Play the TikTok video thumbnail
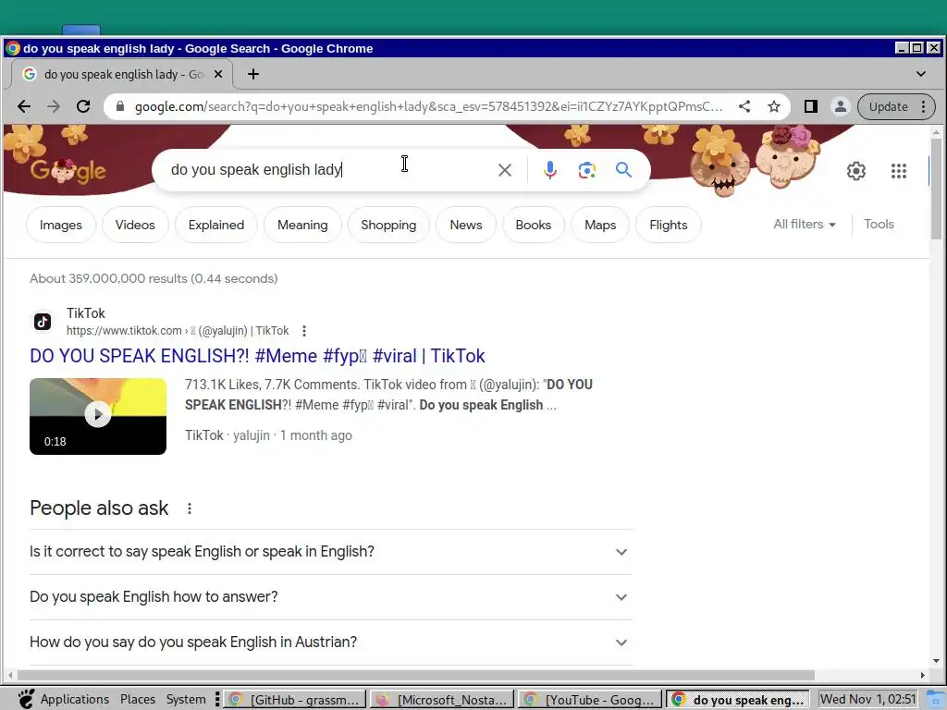This screenshot has width=947, height=710. point(98,417)
